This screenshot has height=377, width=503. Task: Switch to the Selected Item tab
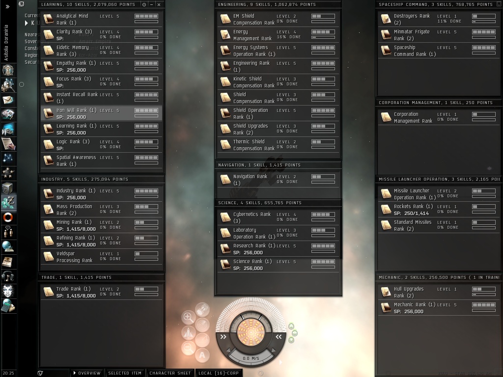point(125,373)
